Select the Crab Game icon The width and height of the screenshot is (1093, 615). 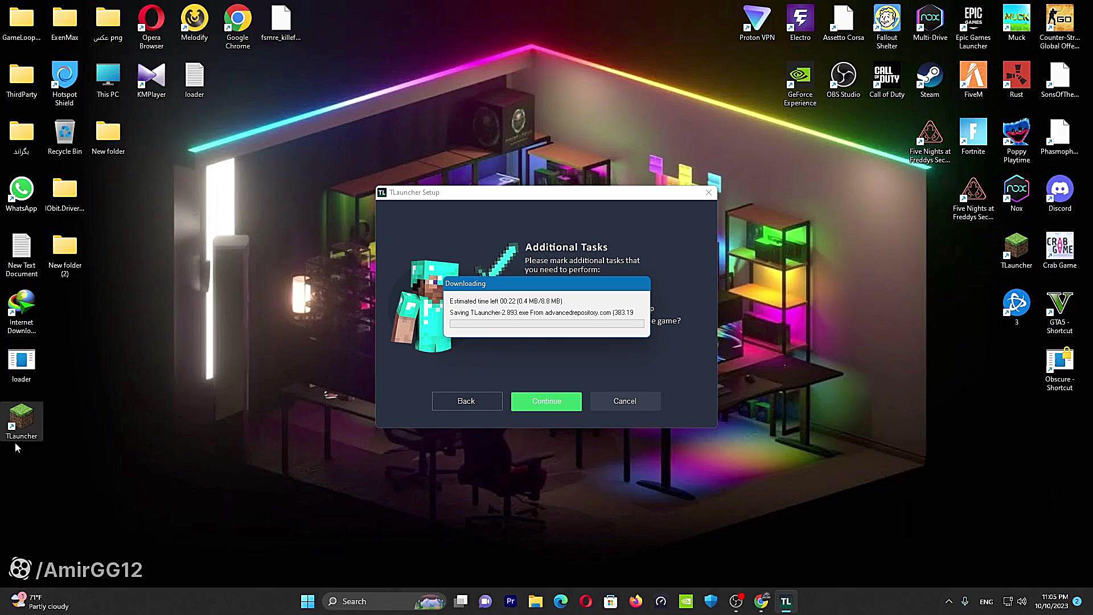click(x=1059, y=251)
